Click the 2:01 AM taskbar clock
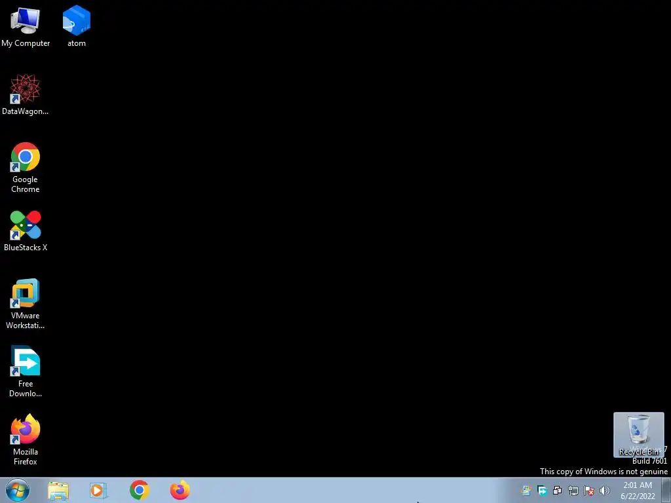Viewport: 671px width, 503px height. 638,491
